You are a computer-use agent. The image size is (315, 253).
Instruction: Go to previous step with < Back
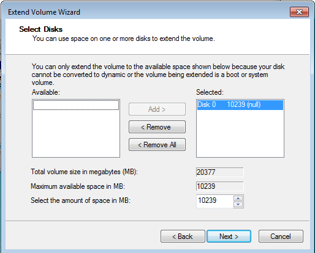(x=183, y=237)
